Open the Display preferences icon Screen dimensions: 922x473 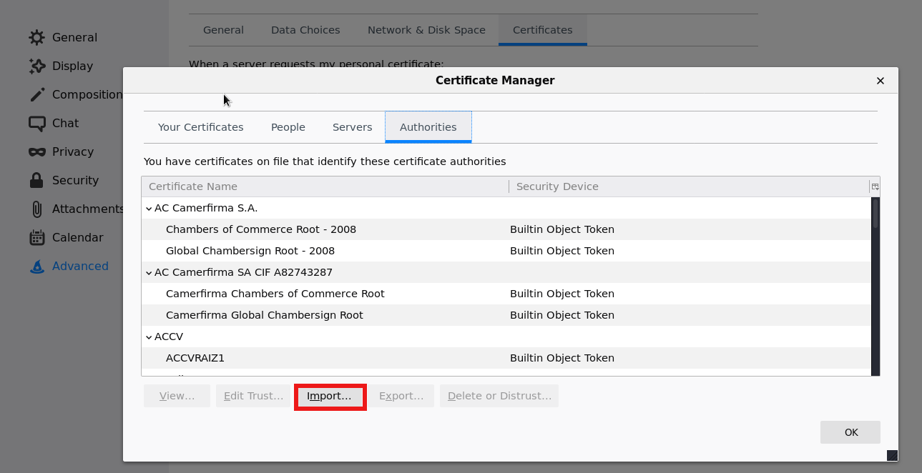pos(36,66)
